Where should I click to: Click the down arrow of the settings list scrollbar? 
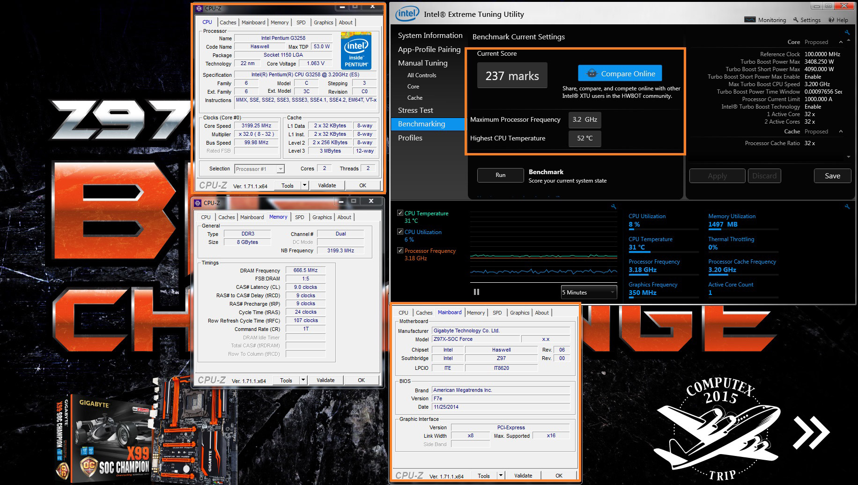pyautogui.click(x=849, y=157)
